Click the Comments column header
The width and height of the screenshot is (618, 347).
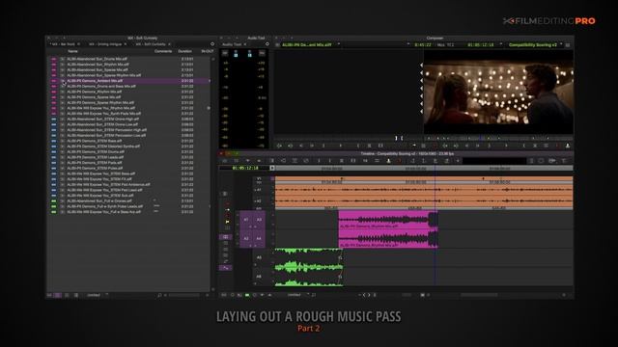(163, 51)
